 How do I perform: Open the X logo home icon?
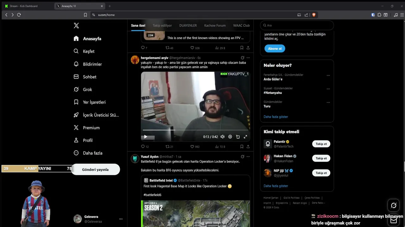pos(76,26)
